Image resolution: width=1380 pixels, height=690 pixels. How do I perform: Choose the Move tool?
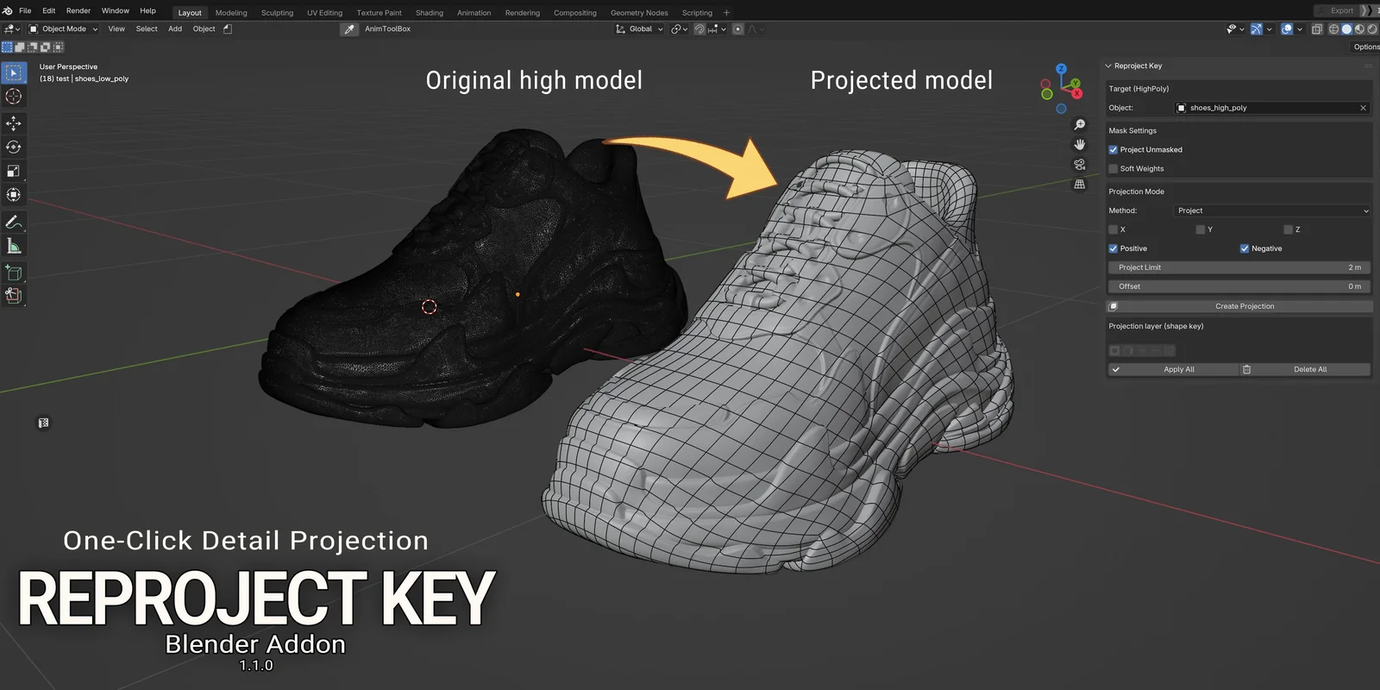tap(14, 123)
